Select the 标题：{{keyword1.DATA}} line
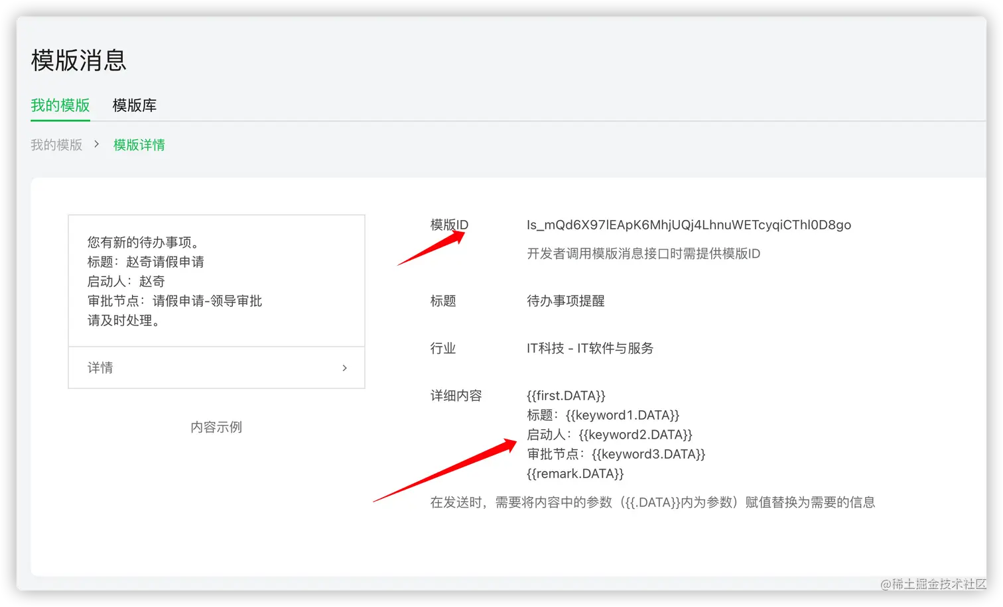The image size is (1003, 607). [603, 415]
